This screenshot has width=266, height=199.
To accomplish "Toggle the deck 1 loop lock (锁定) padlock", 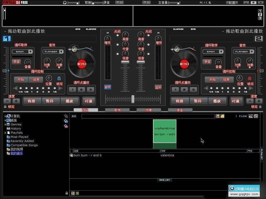I will [59, 78].
